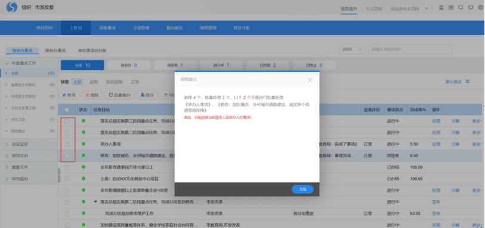Screen dimensions: 485x228
Task: Open the user profile icon in header
Action: [441, 7]
